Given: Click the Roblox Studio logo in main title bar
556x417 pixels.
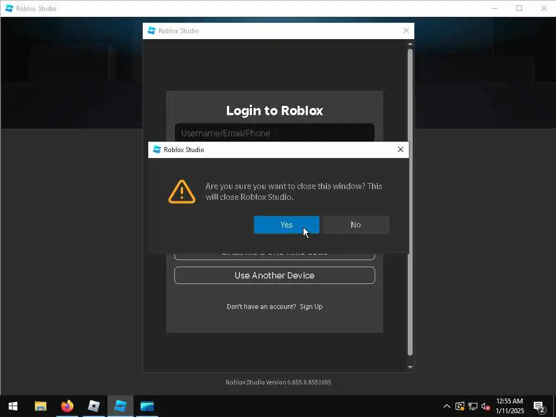Looking at the screenshot, I should pyautogui.click(x=9, y=8).
